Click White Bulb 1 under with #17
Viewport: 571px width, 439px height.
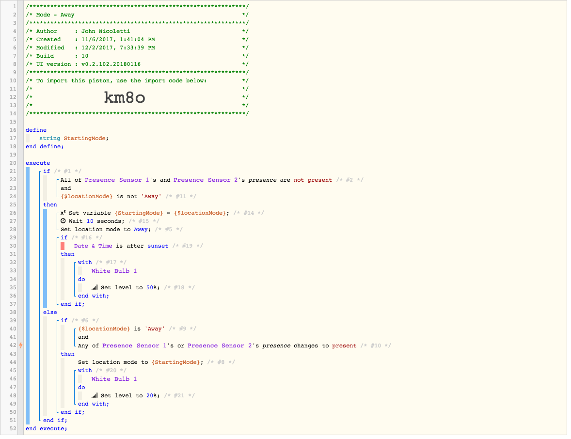tap(114, 271)
